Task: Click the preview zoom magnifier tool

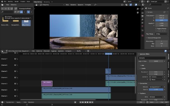Action: point(138,9)
